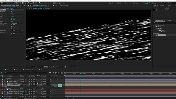Select the Zoom magnifier tool

click(4, 3)
